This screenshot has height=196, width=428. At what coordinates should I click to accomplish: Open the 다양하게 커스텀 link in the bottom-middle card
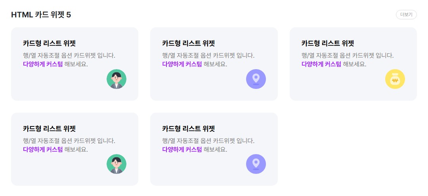[182, 149]
